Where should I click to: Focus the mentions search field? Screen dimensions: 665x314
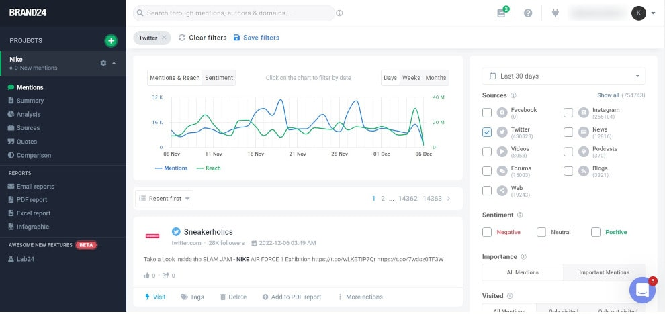click(x=234, y=13)
